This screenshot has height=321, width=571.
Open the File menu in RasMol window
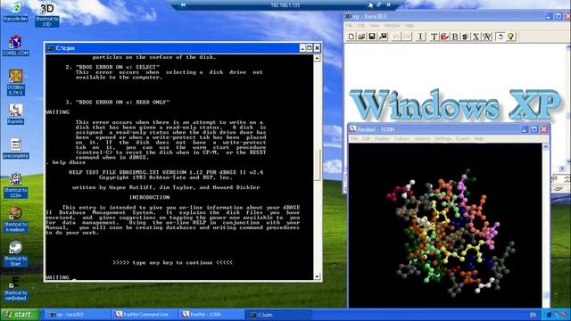pyautogui.click(x=353, y=139)
